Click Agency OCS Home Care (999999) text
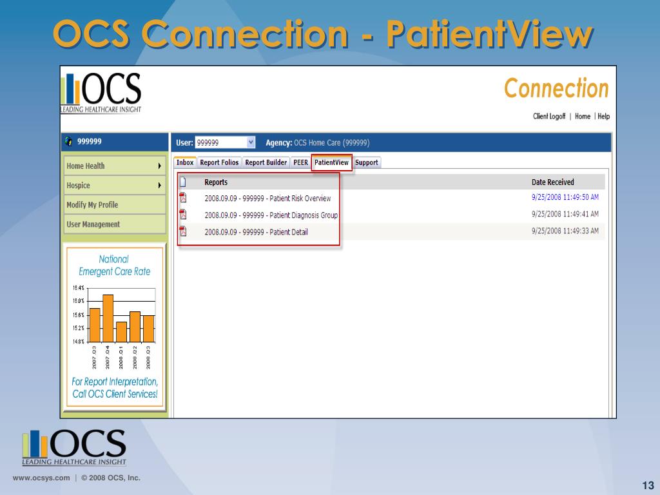Image resolution: width=660 pixels, height=495 pixels. pyautogui.click(x=318, y=142)
